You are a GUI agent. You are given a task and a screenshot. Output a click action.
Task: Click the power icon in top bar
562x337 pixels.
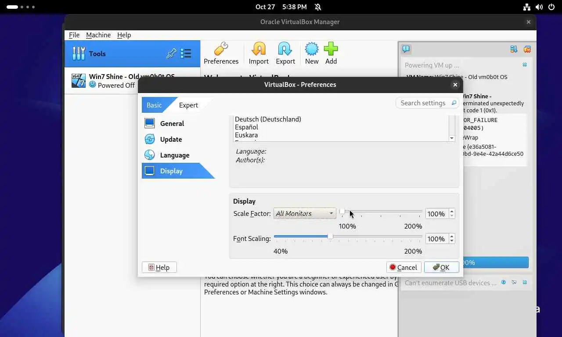coord(551,7)
